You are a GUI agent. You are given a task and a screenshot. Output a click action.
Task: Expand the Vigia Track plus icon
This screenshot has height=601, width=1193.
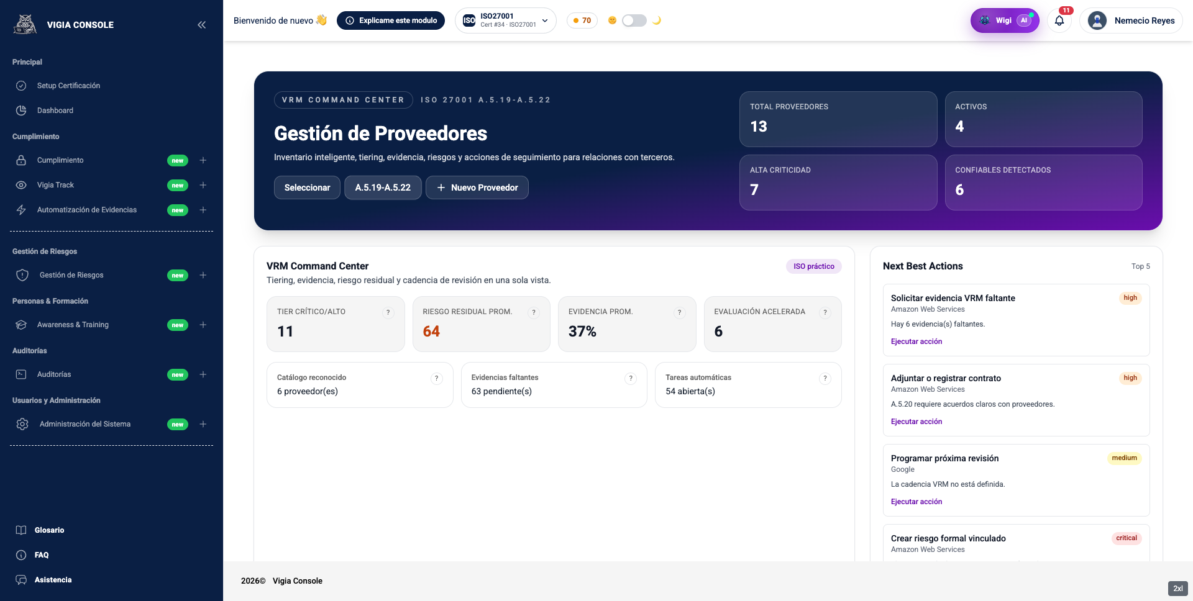(203, 185)
